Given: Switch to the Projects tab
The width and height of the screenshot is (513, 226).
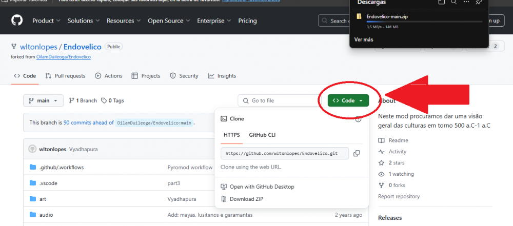Looking at the screenshot, I should click(x=146, y=76).
